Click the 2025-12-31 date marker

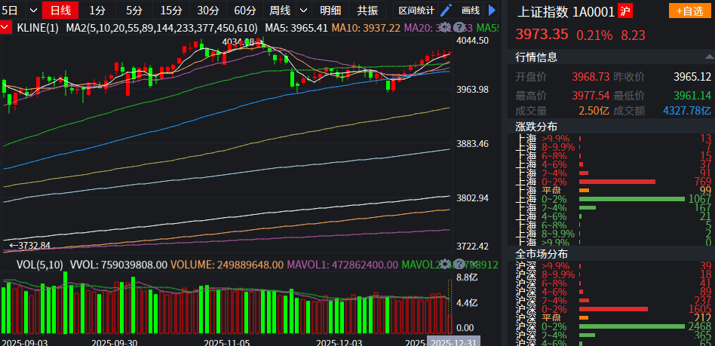(x=454, y=341)
